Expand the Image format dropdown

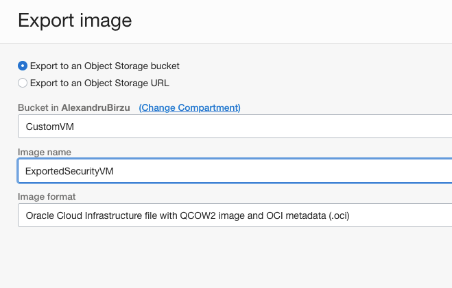[235, 215]
